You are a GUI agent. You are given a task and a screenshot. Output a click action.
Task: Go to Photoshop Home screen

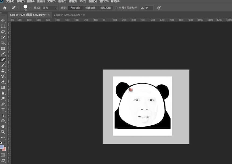point(5,8)
